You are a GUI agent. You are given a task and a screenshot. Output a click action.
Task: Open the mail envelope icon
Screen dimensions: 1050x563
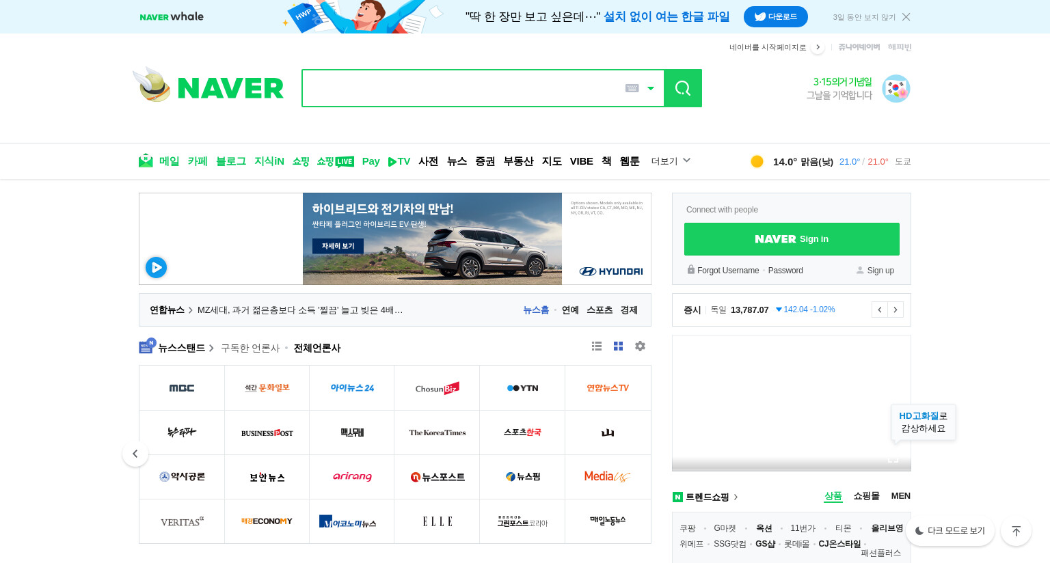pyautogui.click(x=146, y=161)
